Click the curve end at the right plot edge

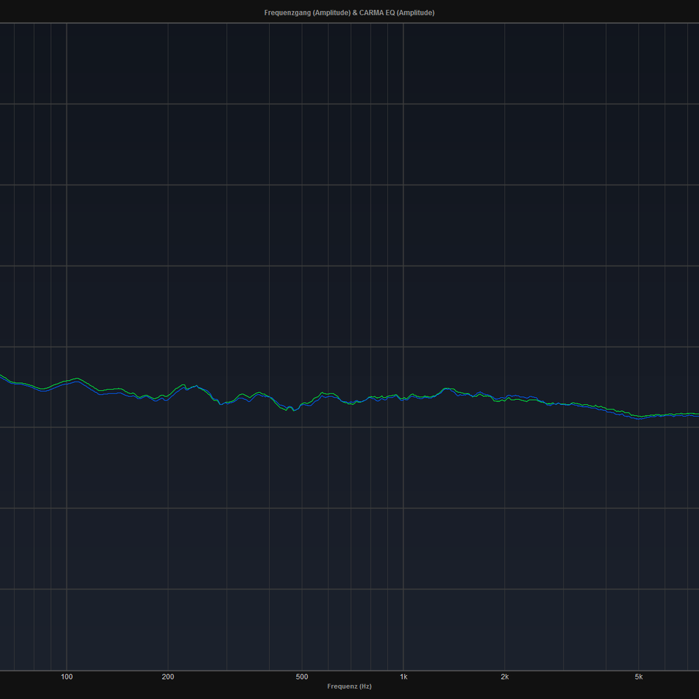click(696, 414)
